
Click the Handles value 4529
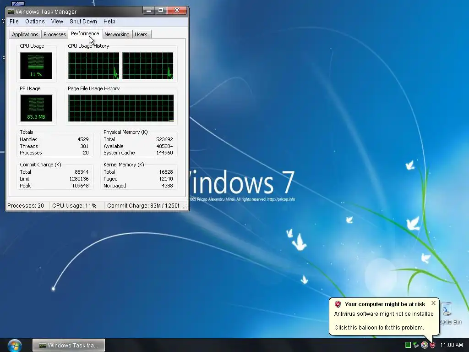click(83, 139)
